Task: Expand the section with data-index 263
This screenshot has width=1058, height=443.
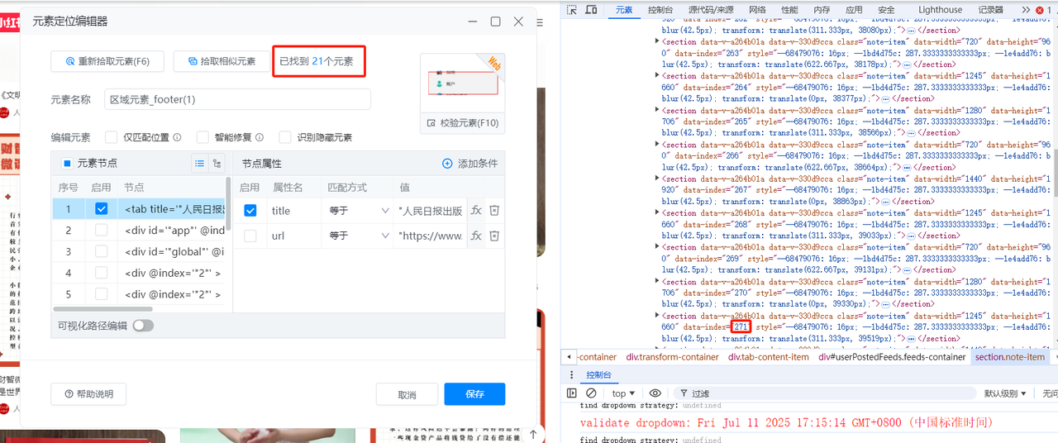Action: [658, 42]
